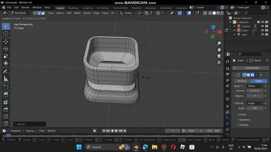Open the Width Type Offset dropdown

(x=255, y=86)
